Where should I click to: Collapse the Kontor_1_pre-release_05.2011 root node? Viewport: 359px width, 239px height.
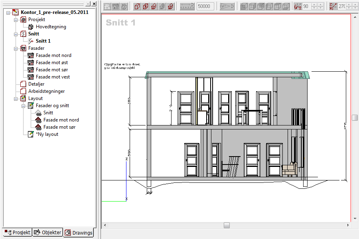point(8,13)
